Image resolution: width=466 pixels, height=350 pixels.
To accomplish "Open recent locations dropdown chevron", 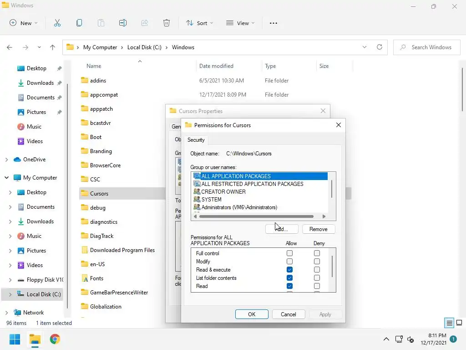I will click(x=39, y=47).
